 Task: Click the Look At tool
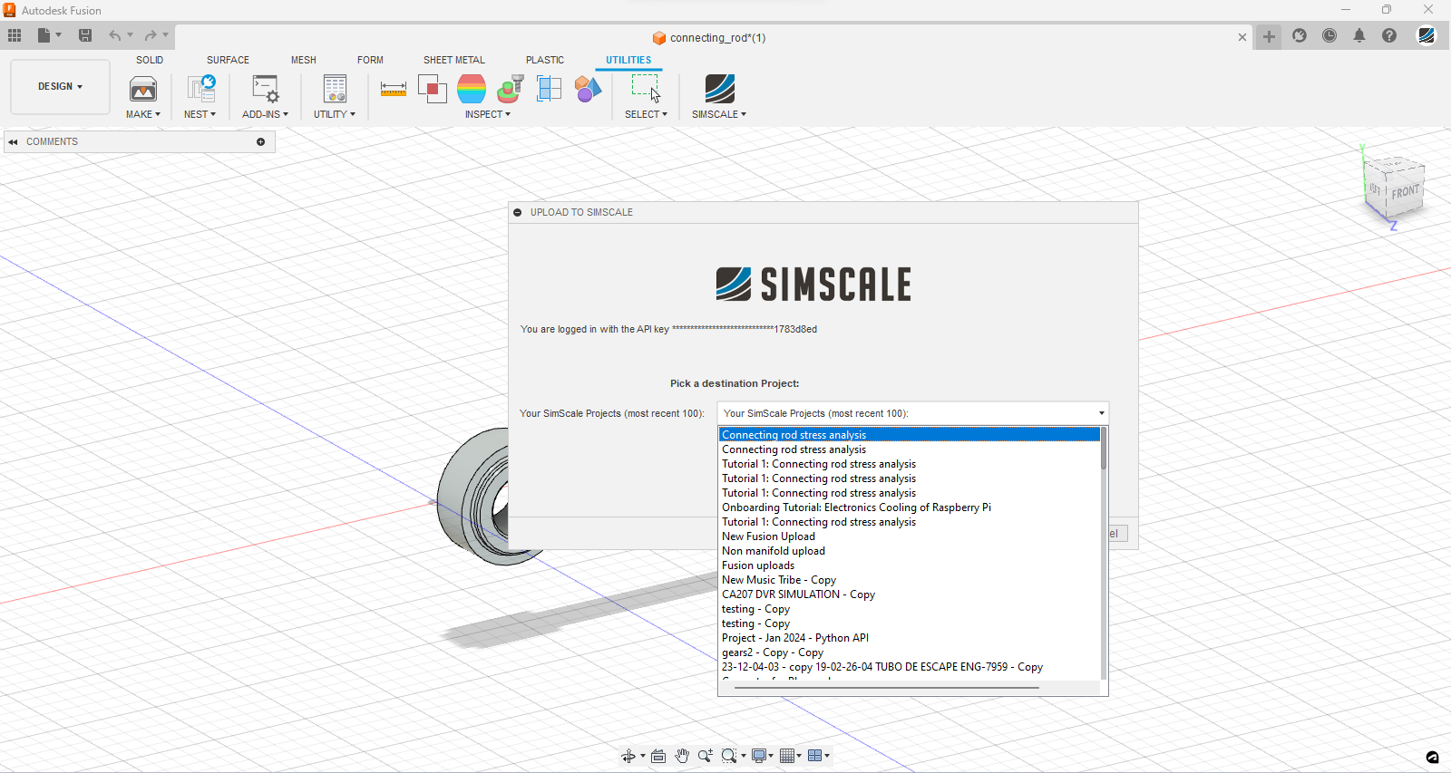pos(658,756)
